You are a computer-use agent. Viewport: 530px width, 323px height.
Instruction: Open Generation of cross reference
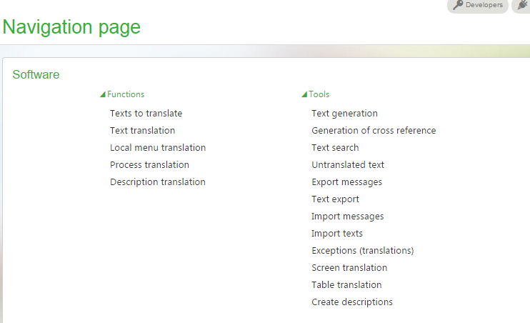374,131
